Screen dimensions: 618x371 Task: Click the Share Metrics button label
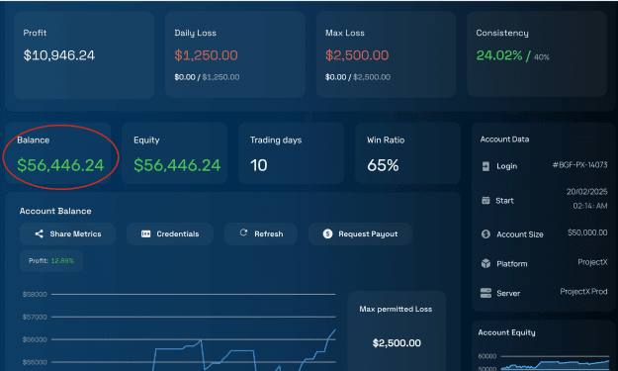(75, 233)
